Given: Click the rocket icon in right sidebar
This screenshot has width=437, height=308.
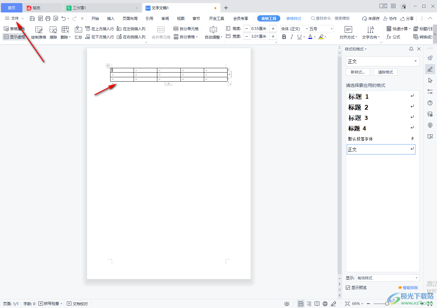Looking at the screenshot, I should pyautogui.click(x=430, y=58).
